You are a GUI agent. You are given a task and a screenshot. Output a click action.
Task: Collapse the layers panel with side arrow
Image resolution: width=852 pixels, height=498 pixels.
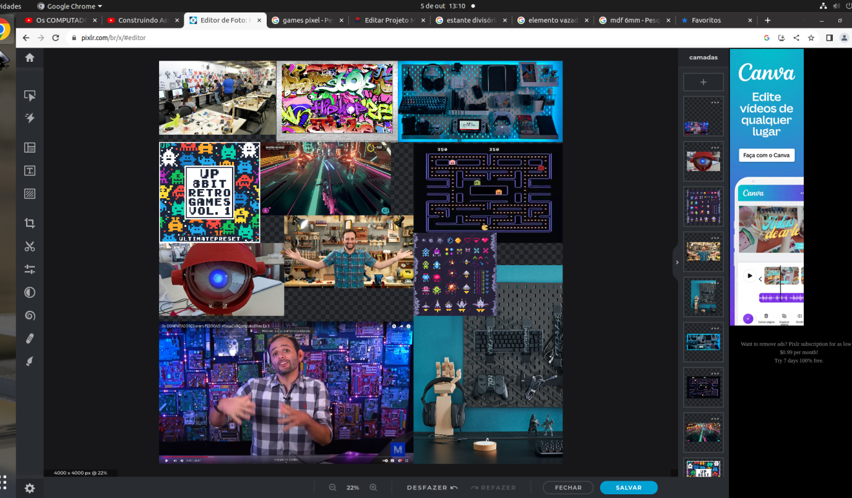(676, 262)
